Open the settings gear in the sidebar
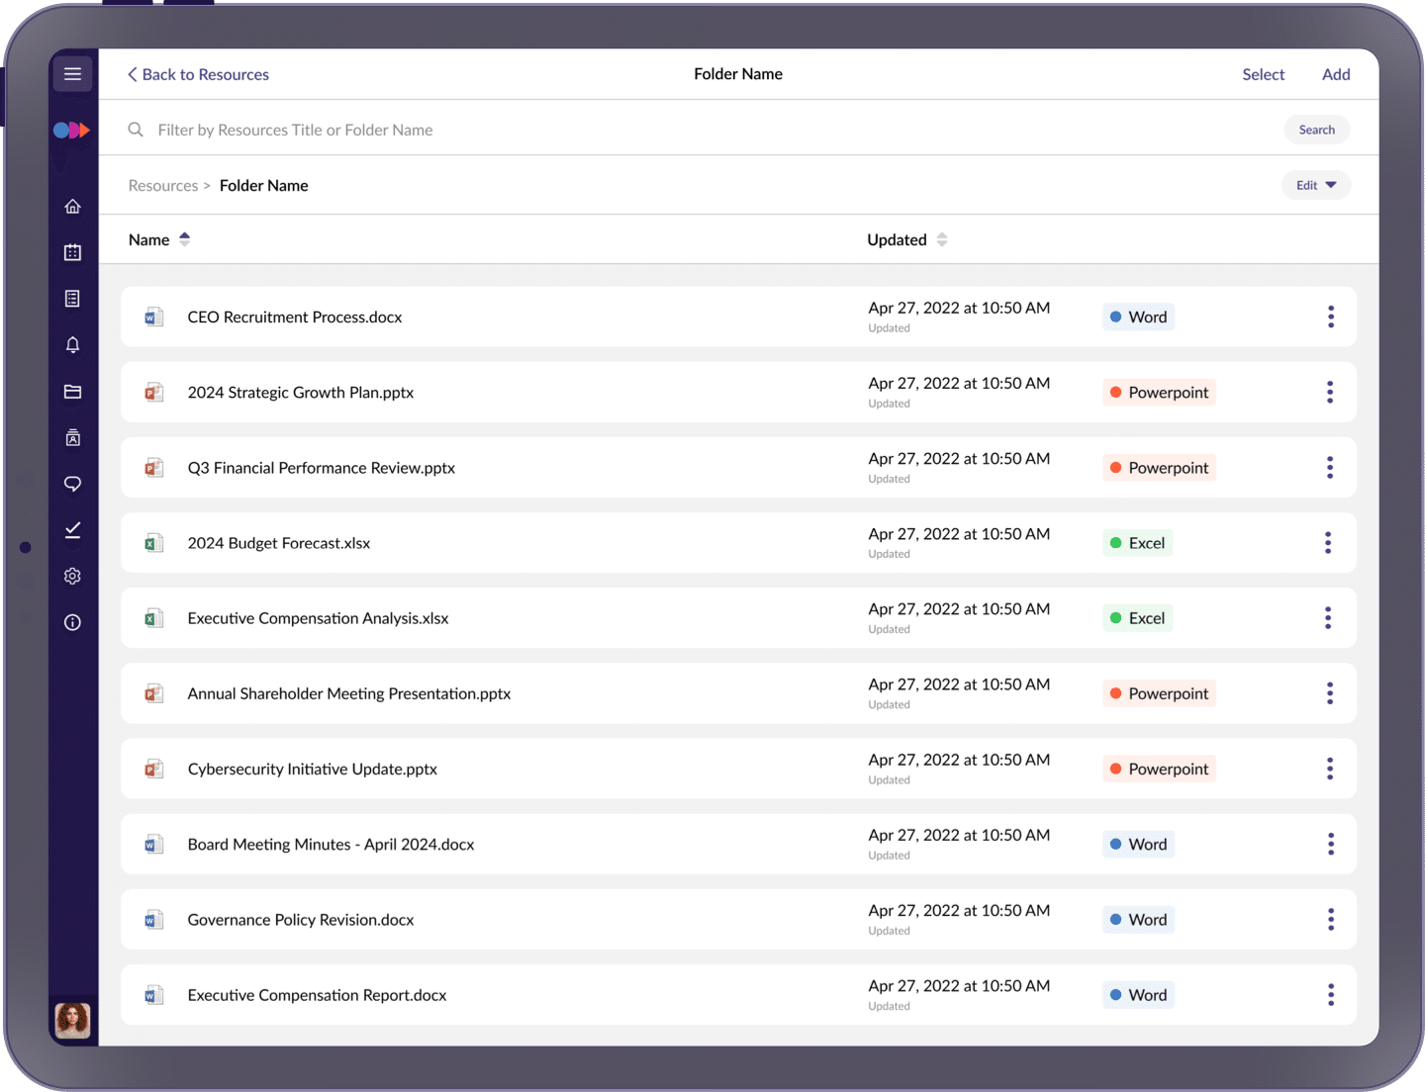Image resolution: width=1425 pixels, height=1092 pixels. pyautogui.click(x=72, y=576)
